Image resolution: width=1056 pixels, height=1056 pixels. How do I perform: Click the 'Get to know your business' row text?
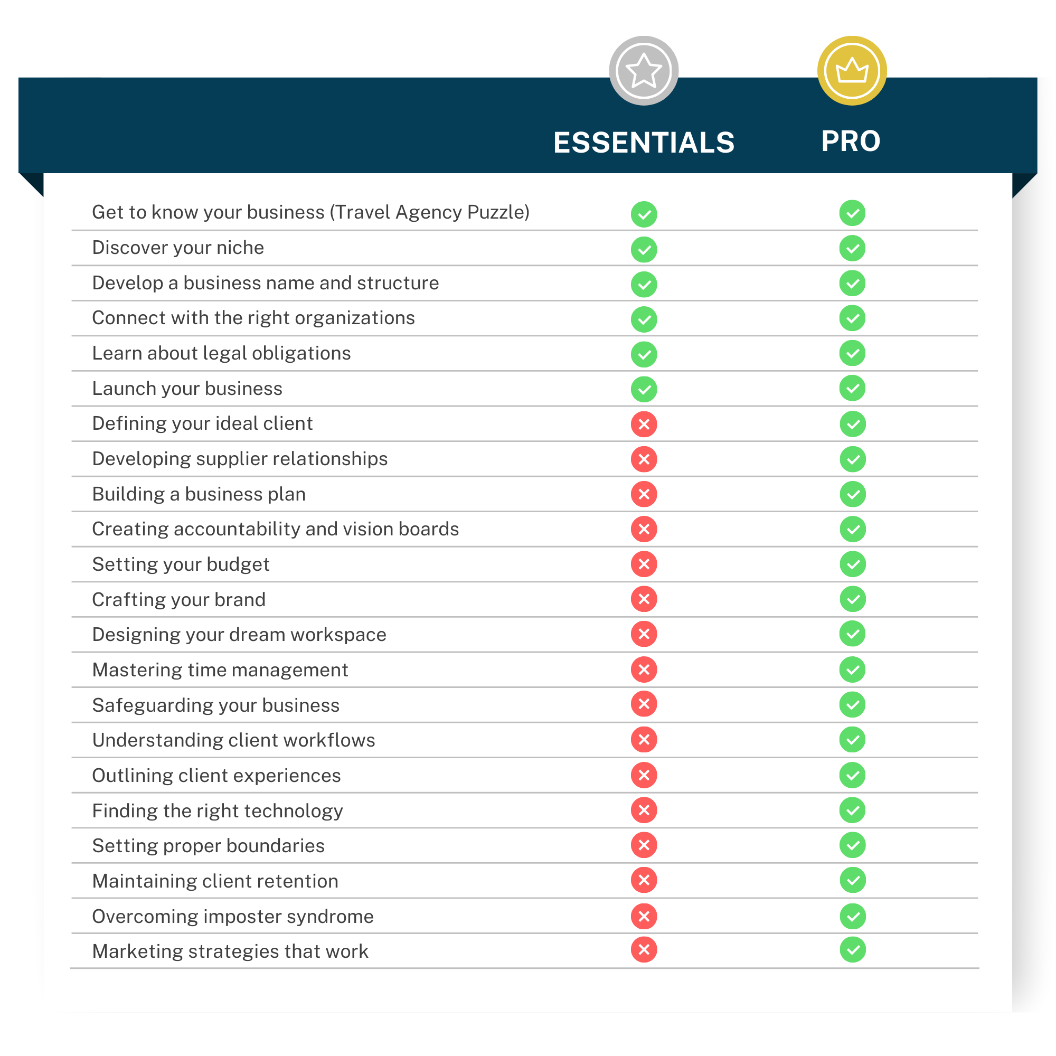[310, 212]
